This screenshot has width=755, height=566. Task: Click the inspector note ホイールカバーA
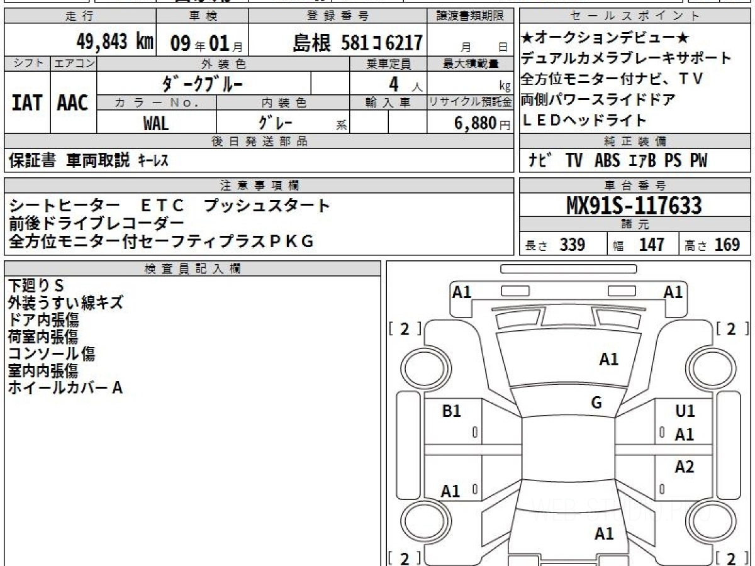click(65, 387)
